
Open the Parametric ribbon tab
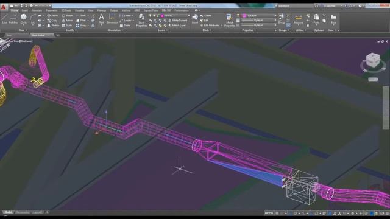click(x=51, y=10)
